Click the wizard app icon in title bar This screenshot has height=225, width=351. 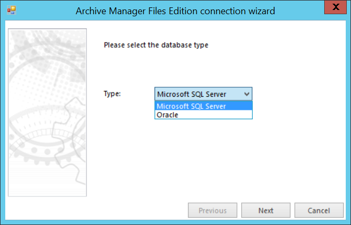point(11,11)
